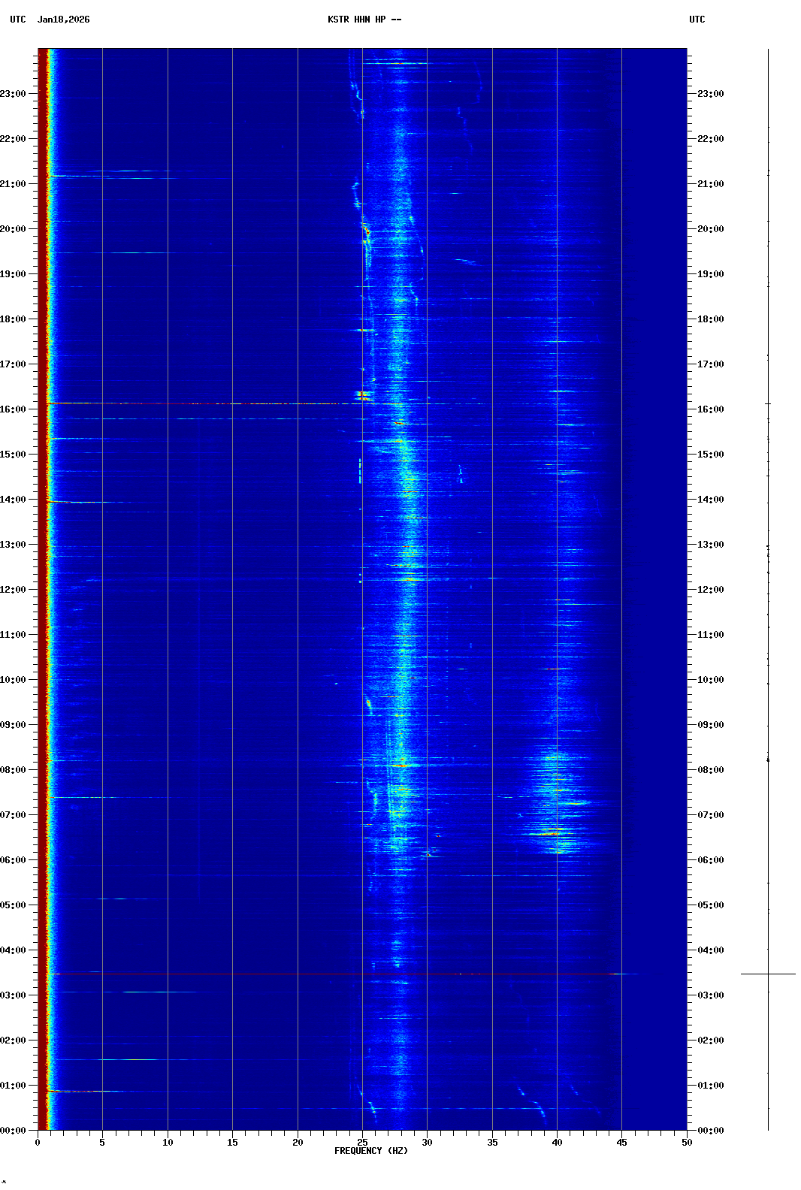Click the KSTR HHN HP station title
Image resolution: width=801 pixels, height=1190 pixels.
point(364,20)
